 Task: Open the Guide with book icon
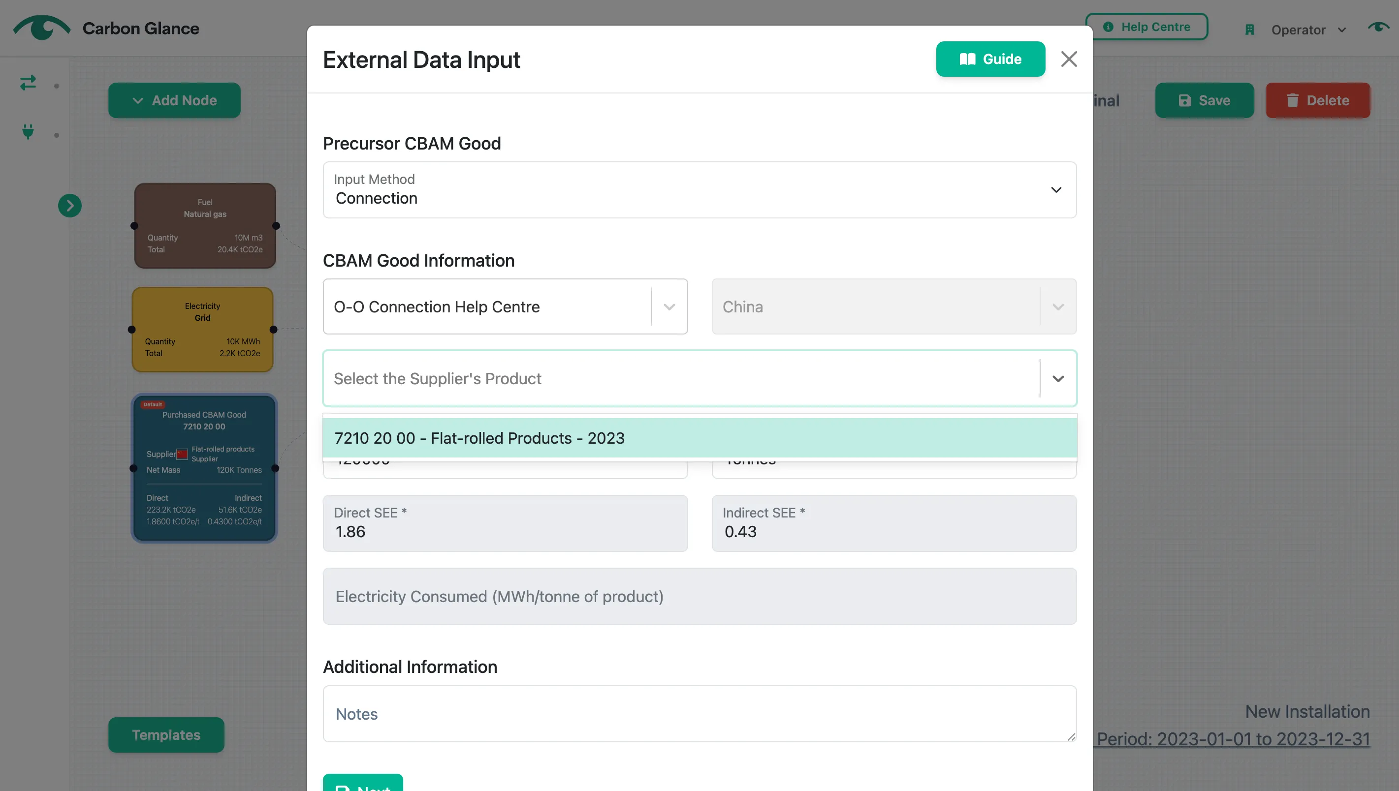coord(990,59)
